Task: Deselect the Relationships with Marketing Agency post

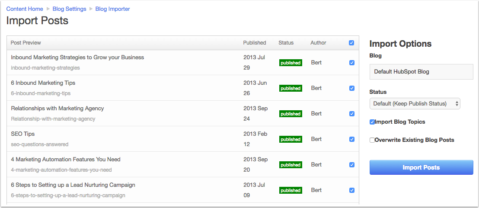Action: click(x=351, y=114)
